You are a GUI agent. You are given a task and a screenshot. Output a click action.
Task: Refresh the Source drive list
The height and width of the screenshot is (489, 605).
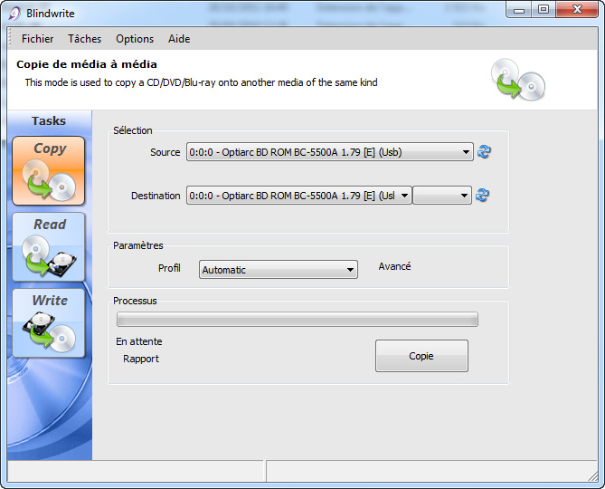(484, 151)
